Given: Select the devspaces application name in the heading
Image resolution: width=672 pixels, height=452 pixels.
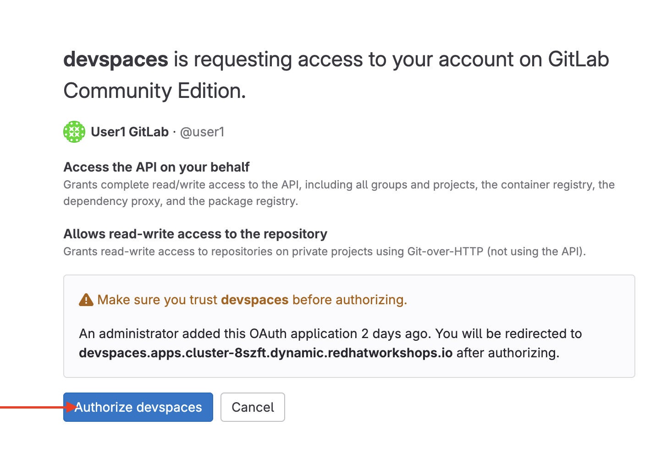Looking at the screenshot, I should click(x=115, y=59).
